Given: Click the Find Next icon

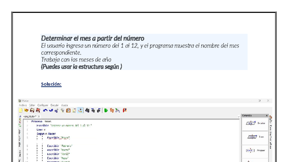Looking at the screenshot, I should tap(99, 110).
